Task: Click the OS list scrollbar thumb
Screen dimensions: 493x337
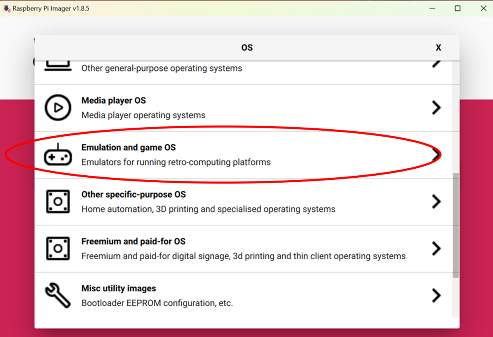Action: 456,225
